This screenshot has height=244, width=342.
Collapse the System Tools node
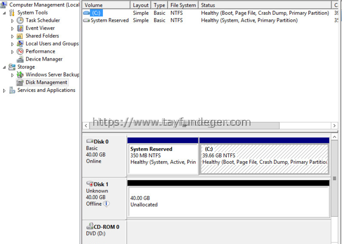pos(4,13)
